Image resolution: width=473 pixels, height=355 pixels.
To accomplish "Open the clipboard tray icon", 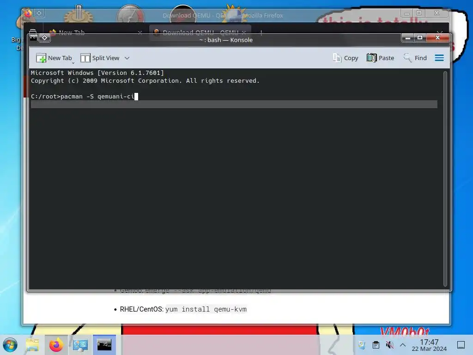I will click(x=376, y=345).
